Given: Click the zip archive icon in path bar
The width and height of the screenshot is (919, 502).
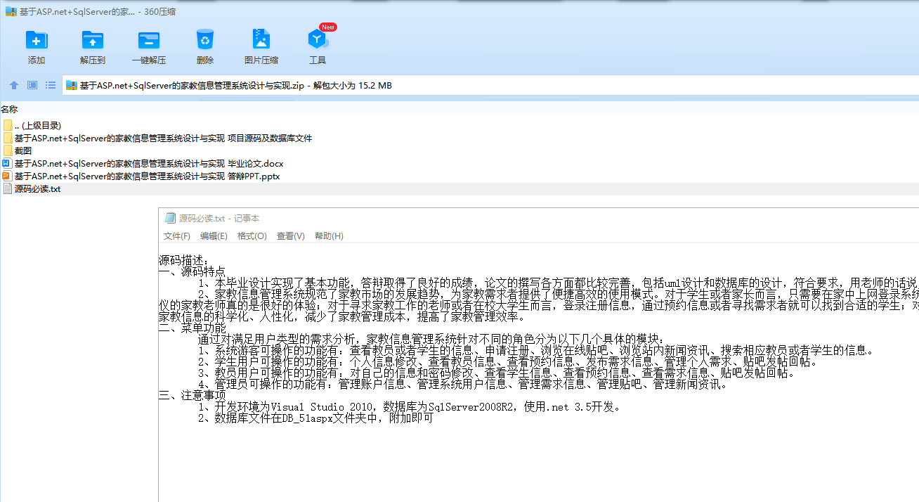Looking at the screenshot, I should (x=71, y=86).
